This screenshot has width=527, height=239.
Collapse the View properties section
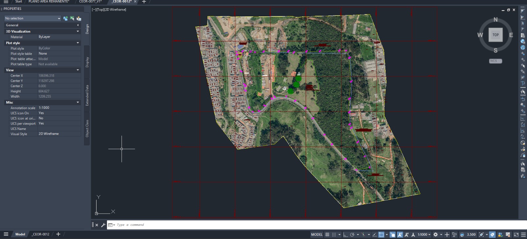click(x=78, y=70)
